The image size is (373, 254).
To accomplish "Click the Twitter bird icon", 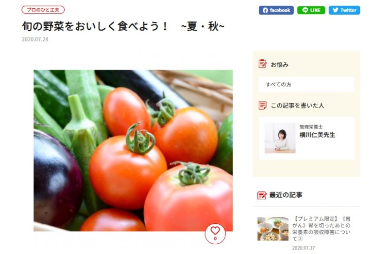I will pyautogui.click(x=336, y=10).
